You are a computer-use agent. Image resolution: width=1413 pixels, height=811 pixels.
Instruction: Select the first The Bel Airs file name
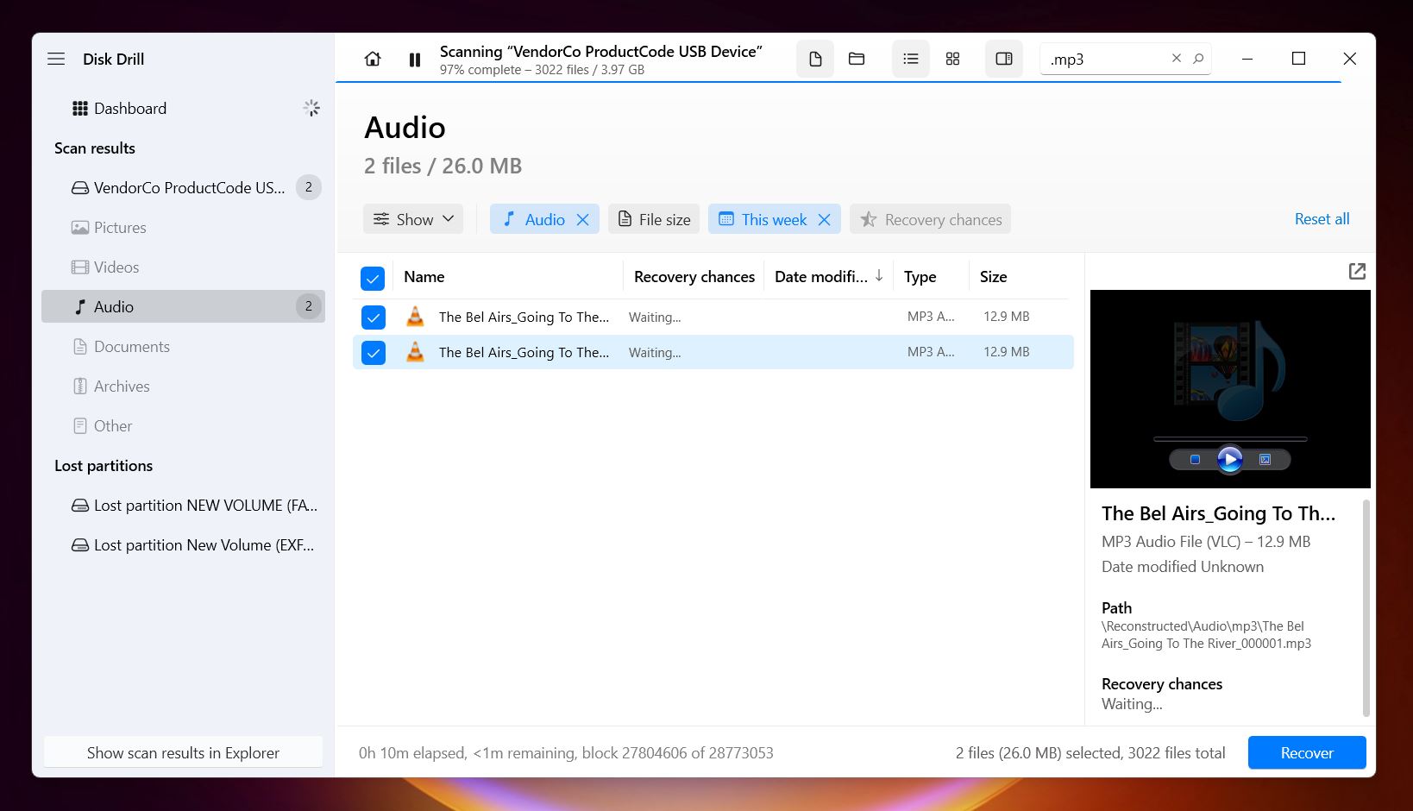click(524, 317)
